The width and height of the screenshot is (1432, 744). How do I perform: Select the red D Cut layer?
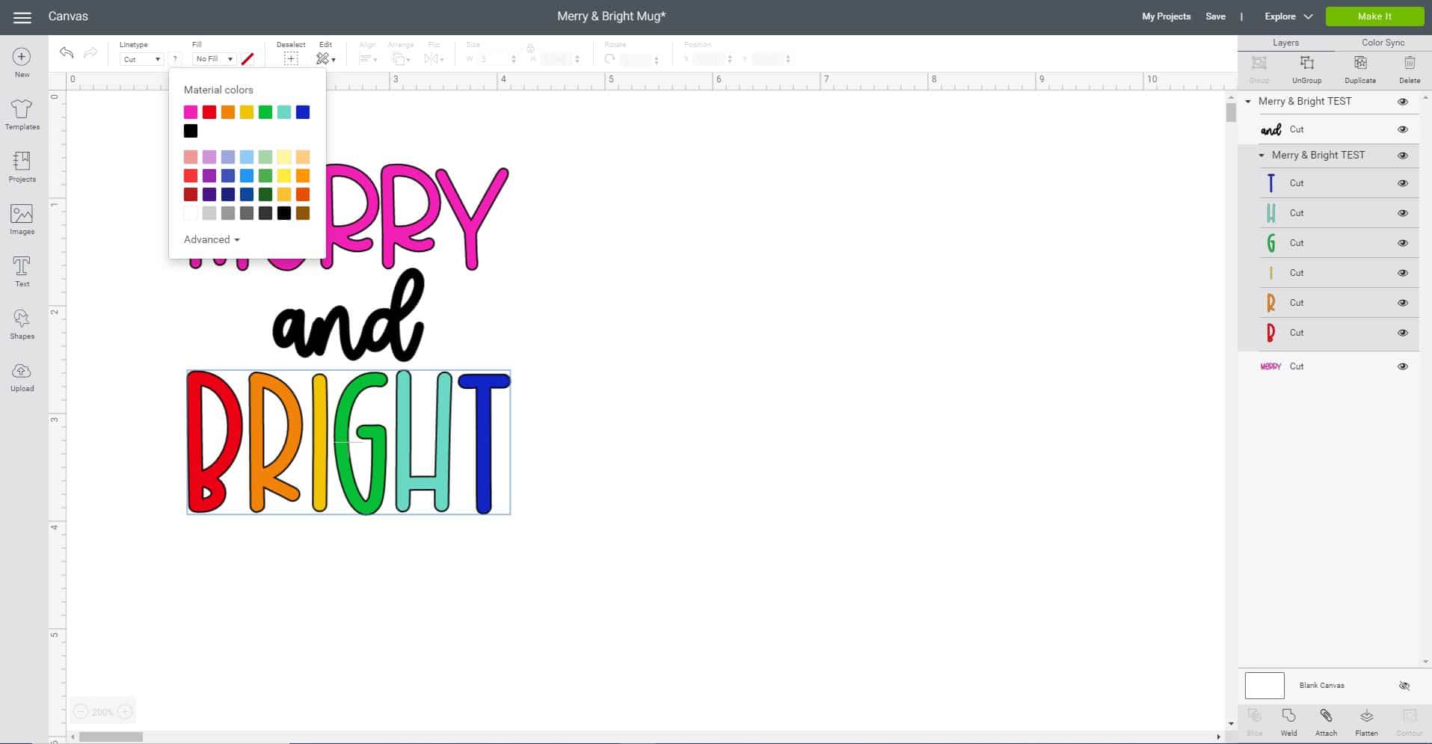click(x=1328, y=333)
